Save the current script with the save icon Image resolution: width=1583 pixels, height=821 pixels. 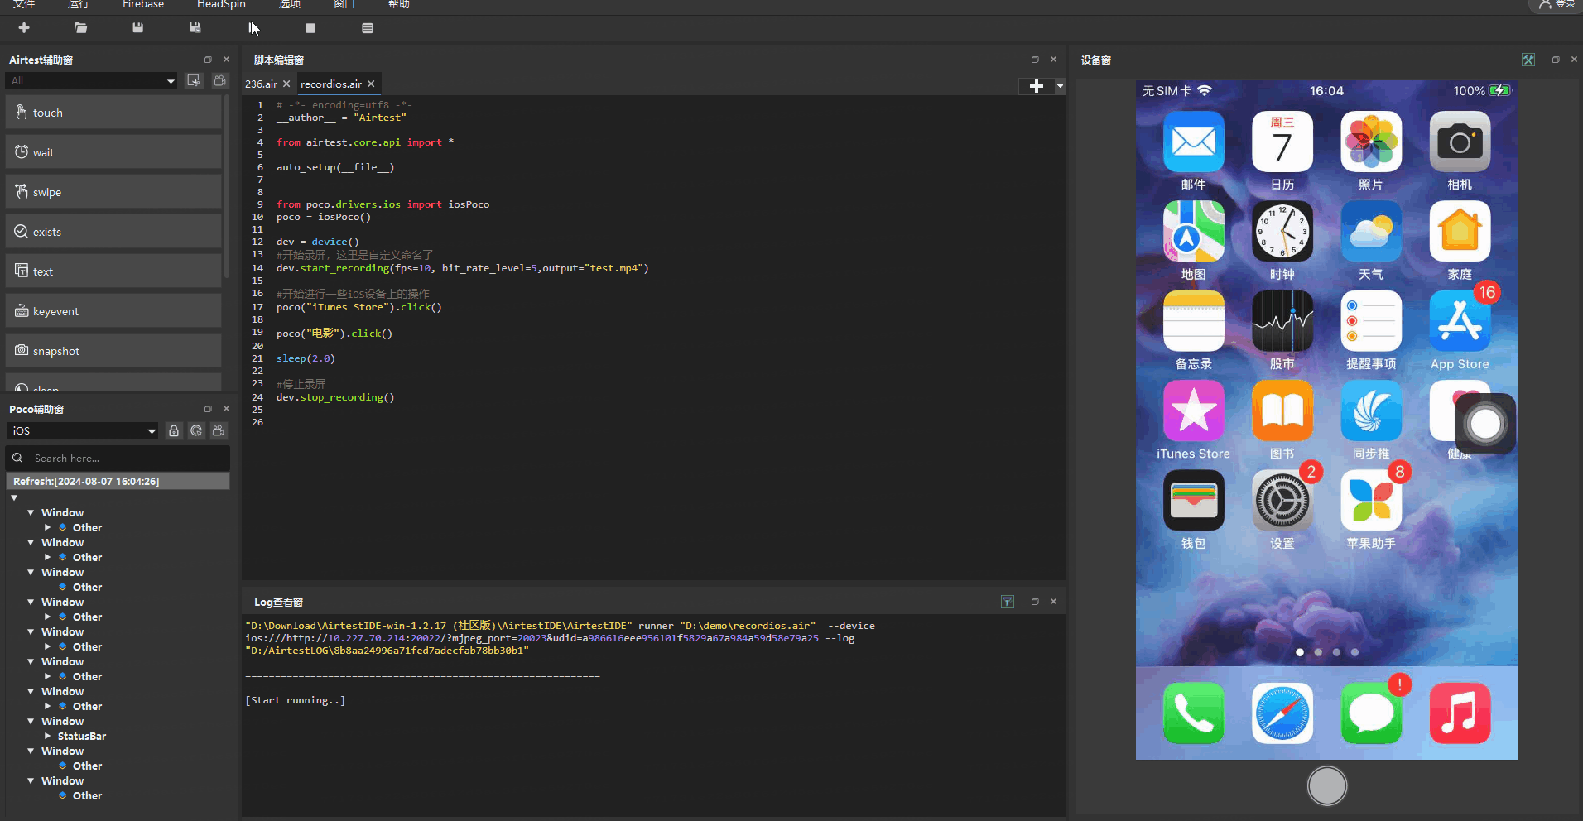pyautogui.click(x=137, y=27)
